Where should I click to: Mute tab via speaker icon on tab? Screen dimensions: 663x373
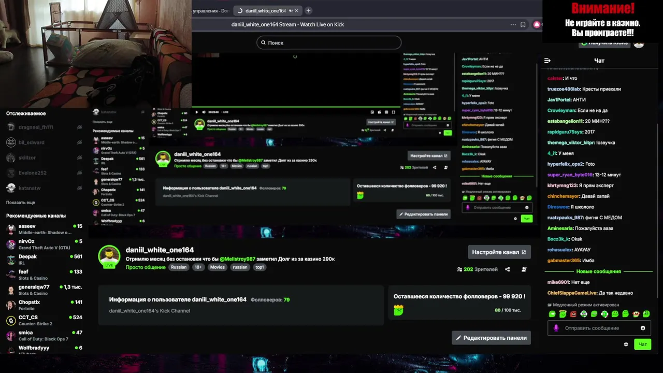tap(291, 10)
